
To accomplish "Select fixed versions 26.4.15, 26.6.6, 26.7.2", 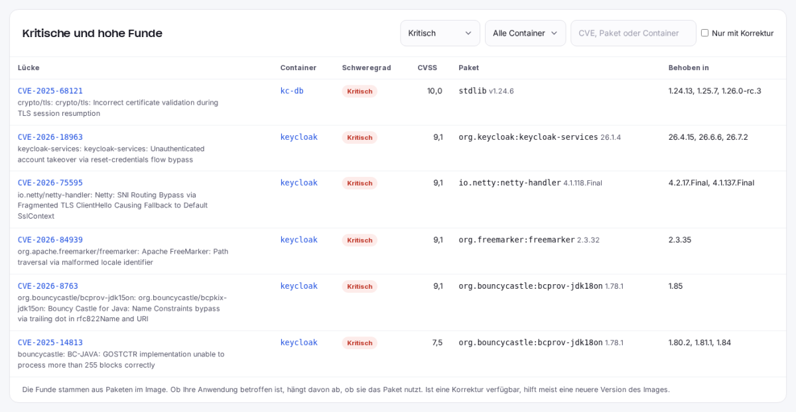I will pyautogui.click(x=708, y=137).
